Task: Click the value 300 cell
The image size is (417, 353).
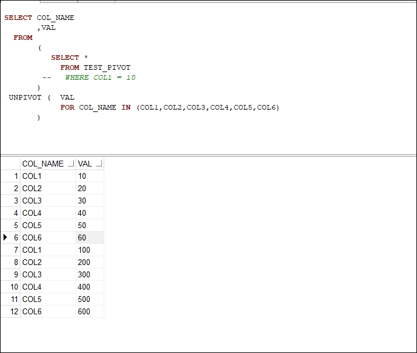Action: (90, 274)
